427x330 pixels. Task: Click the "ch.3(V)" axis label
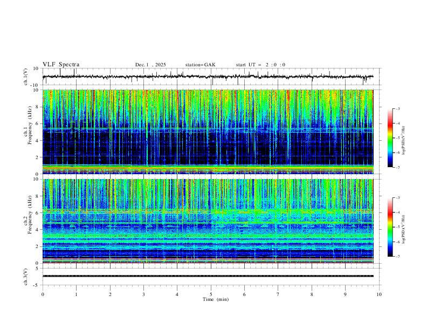coord(26,277)
